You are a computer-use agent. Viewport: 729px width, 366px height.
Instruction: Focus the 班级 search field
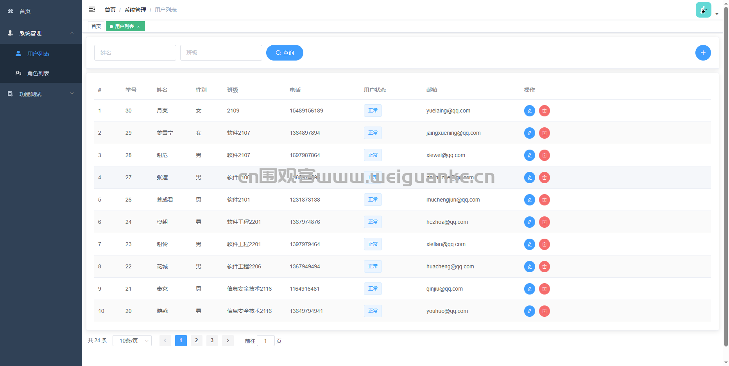(221, 53)
